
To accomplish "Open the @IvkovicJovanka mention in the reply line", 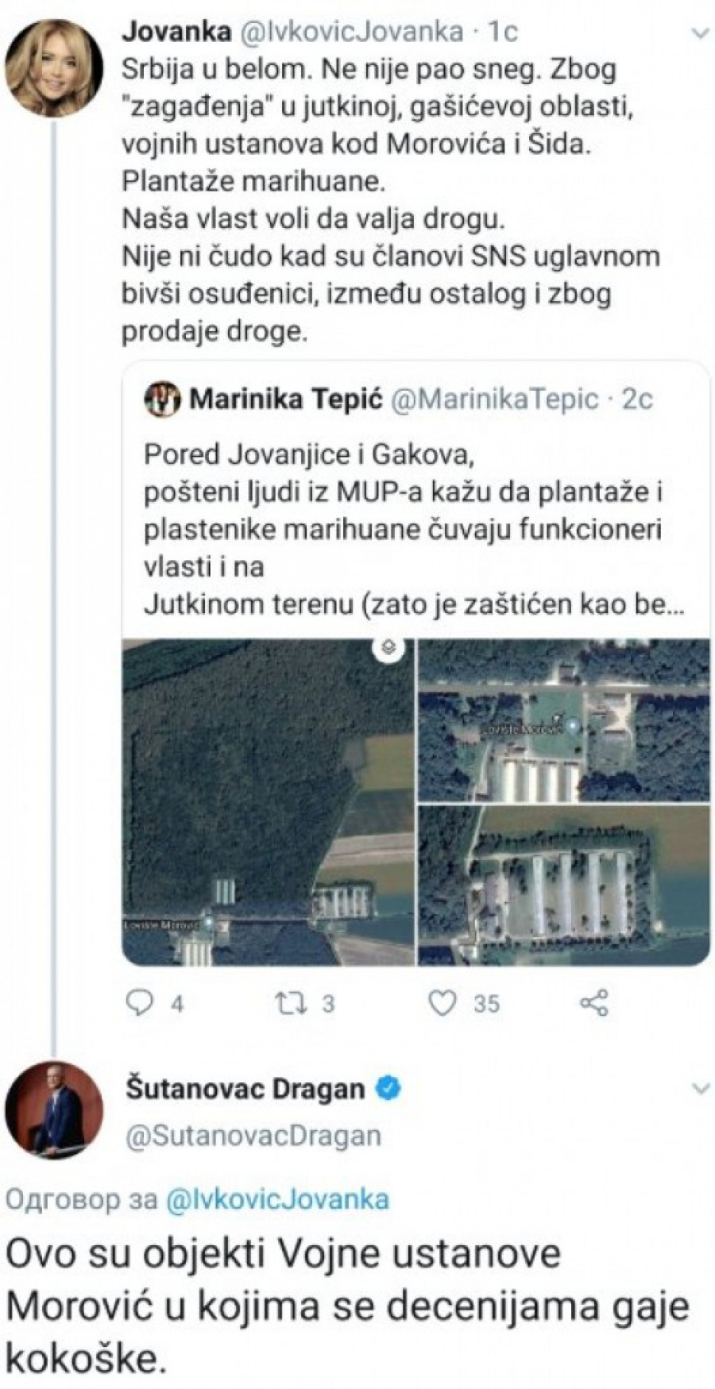I will (277, 1198).
